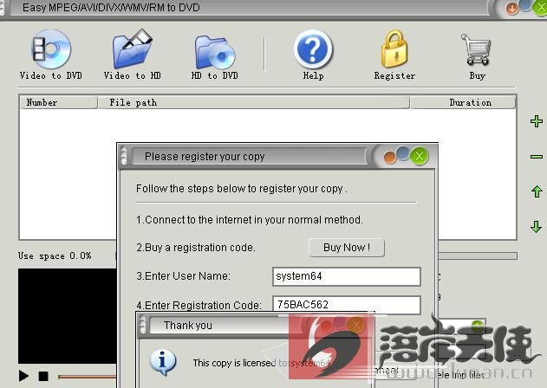The height and width of the screenshot is (388, 547).
Task: Move item up with green up arrow
Action: point(537,191)
